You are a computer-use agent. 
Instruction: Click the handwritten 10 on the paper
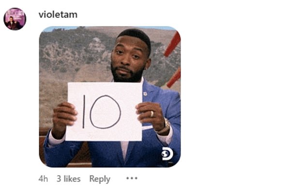pyautogui.click(x=102, y=112)
